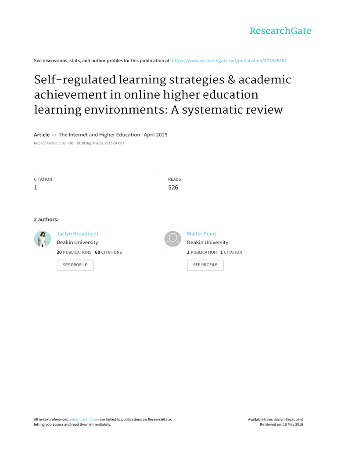Click Walter Poon's placeholder avatar icon
The image size is (337, 449).
[x=173, y=239]
